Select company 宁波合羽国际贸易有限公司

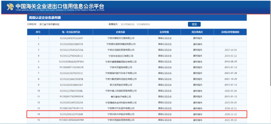tap(120, 50)
